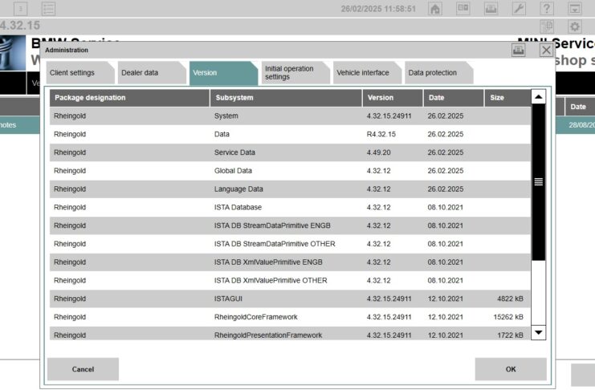
Task: Click the list icon at top left
Action: 48,8
